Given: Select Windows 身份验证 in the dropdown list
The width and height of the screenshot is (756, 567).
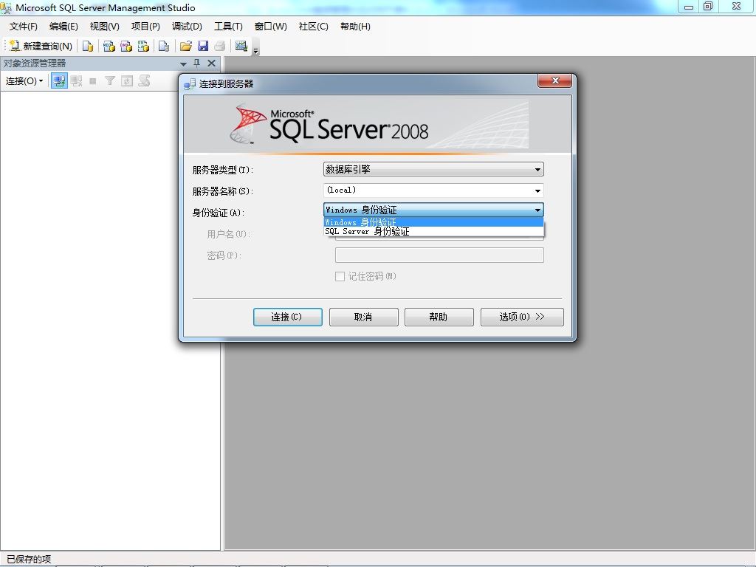Looking at the screenshot, I should pos(433,222).
